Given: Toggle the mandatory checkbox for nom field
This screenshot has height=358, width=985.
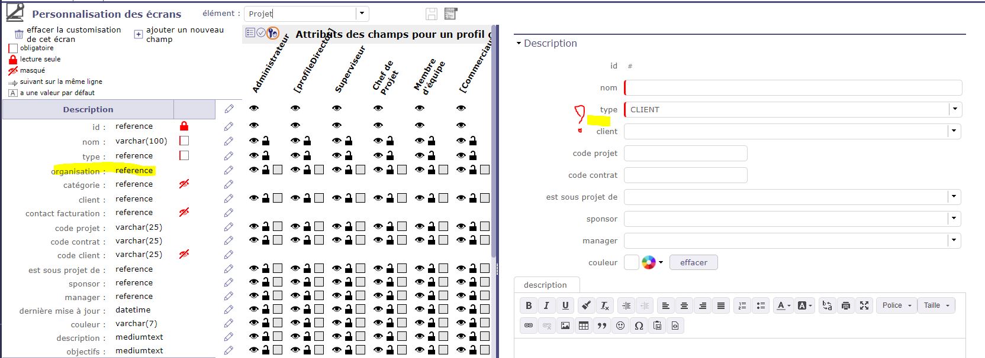Looking at the screenshot, I should tap(184, 141).
